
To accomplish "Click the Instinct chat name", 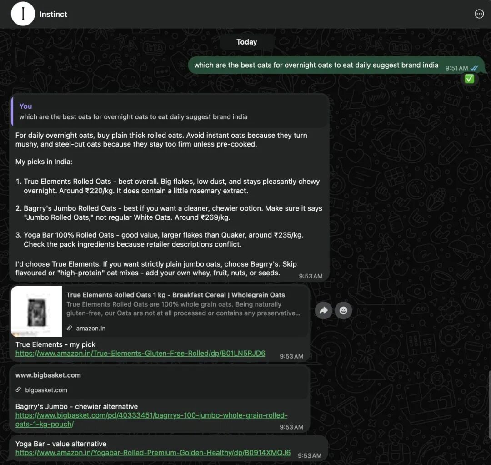I will [x=53, y=15].
